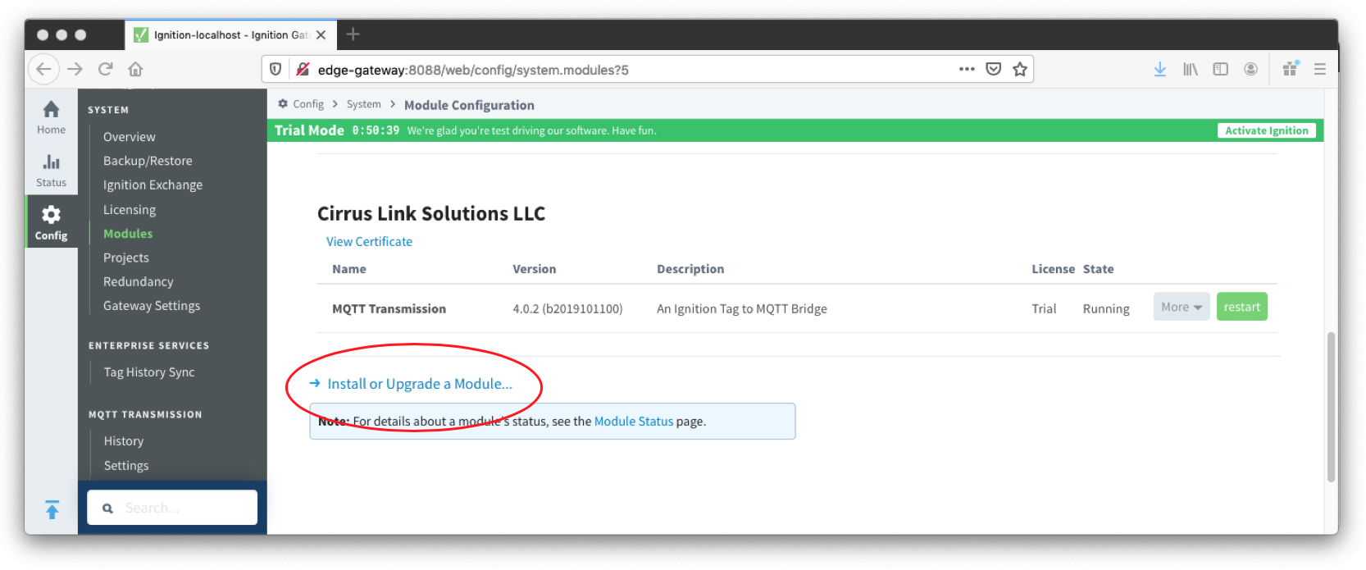Open the Projects page
Viewport: 1366px width, 570px height.
click(x=126, y=258)
